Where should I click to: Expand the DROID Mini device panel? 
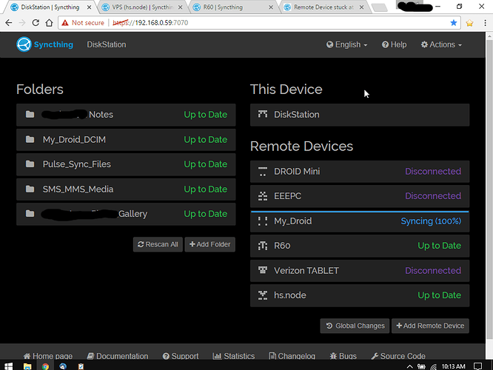pyautogui.click(x=360, y=172)
